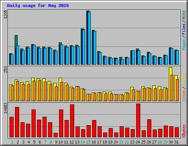Select the red KBytes bar for day 26

pyautogui.click(x=149, y=128)
